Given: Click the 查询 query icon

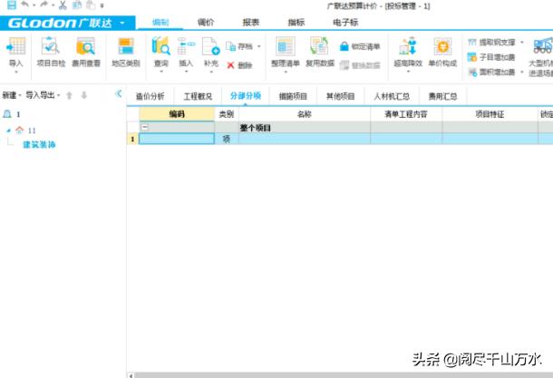Looking at the screenshot, I should [160, 46].
